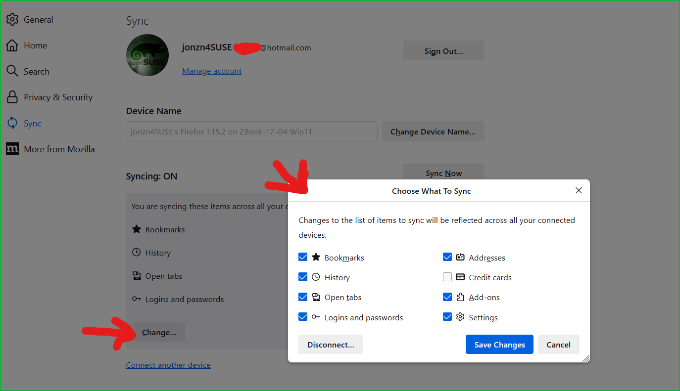Viewport: 680px width, 391px height.
Task: Click the openSUSE account avatar
Action: 147,55
